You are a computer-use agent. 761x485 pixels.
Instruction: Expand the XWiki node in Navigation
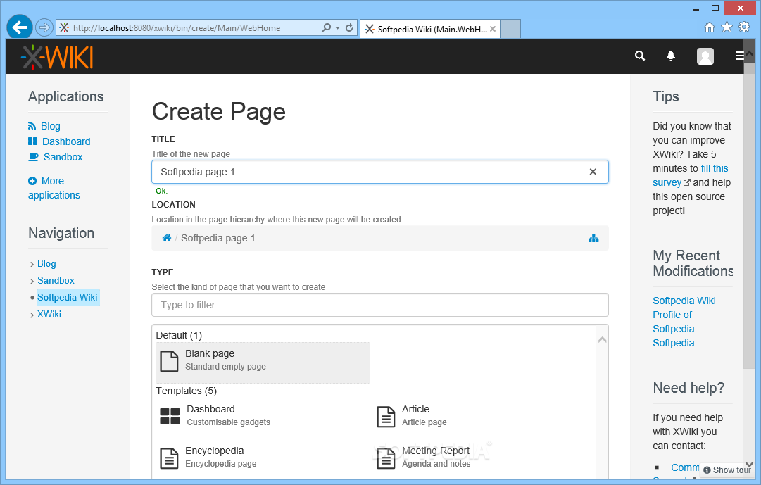(x=32, y=315)
